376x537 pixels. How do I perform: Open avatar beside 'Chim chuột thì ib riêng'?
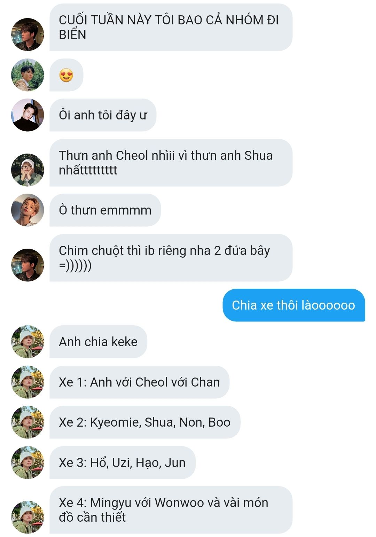click(28, 265)
